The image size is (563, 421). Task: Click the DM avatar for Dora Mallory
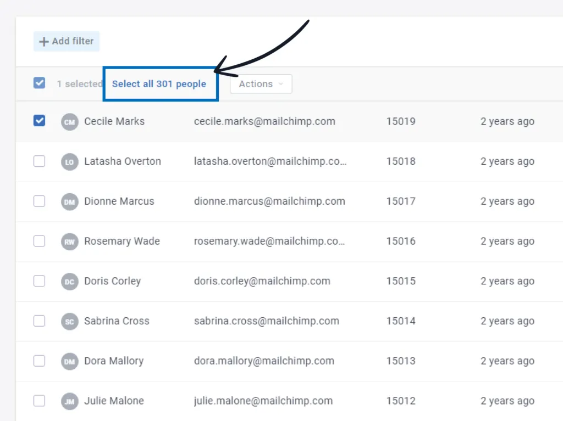point(70,361)
